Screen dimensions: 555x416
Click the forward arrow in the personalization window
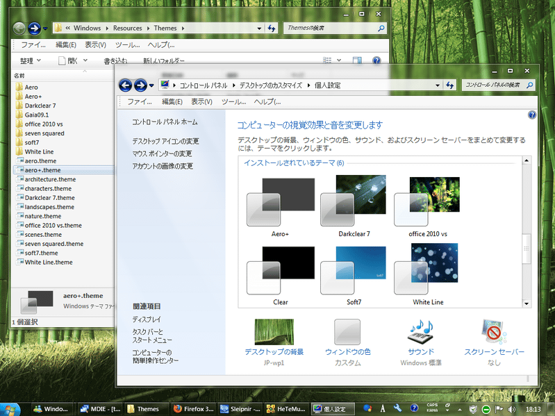pyautogui.click(x=140, y=85)
